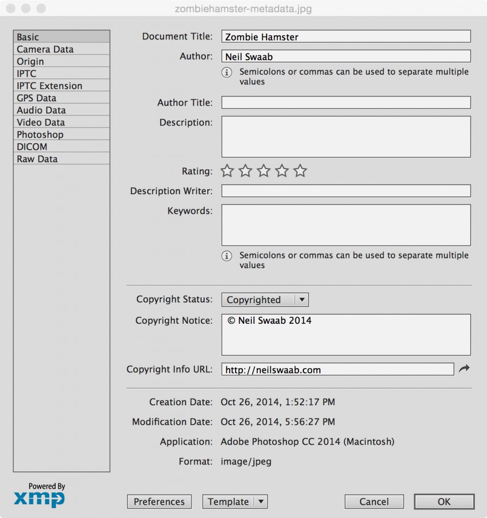Screen dimensions: 487x518
Task: Open the Origin tab
Action: pyautogui.click(x=61, y=61)
